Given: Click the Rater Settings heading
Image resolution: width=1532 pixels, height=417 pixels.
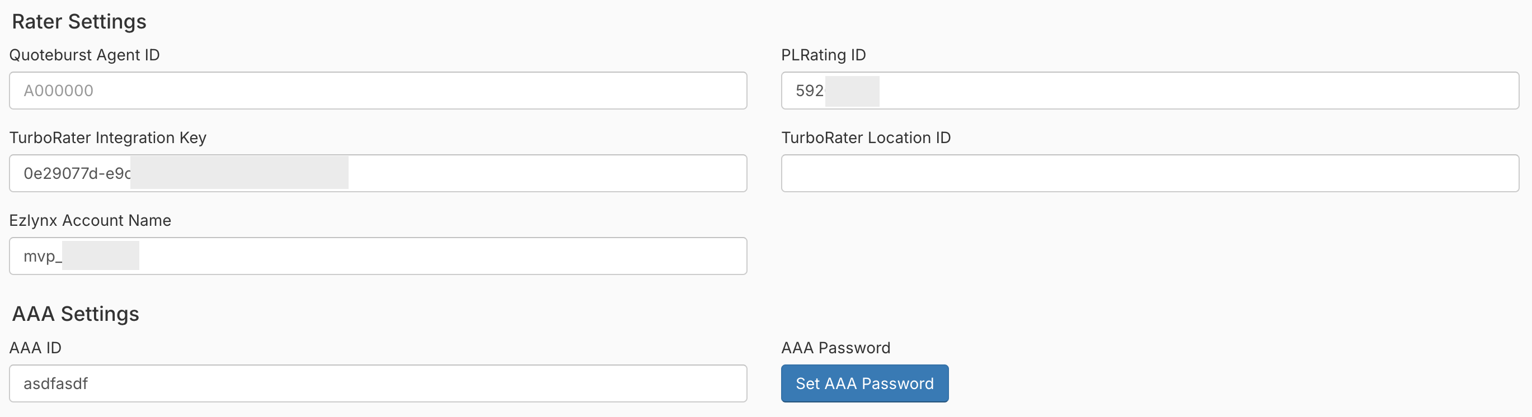Looking at the screenshot, I should (79, 22).
